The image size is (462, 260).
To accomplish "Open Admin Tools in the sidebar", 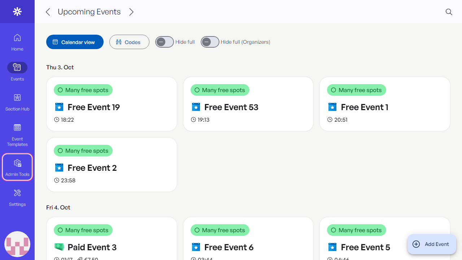I will click(x=17, y=167).
